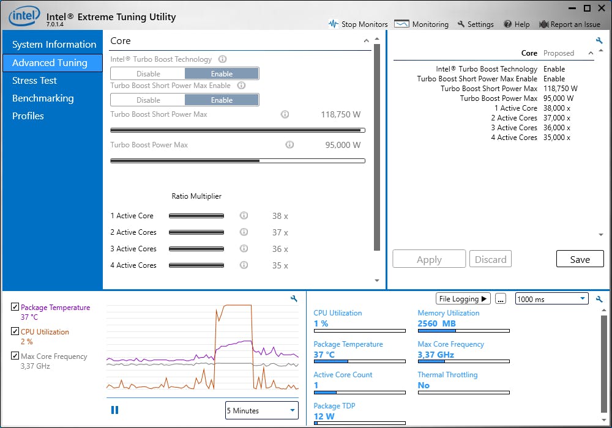Go to Benchmarking section
The height and width of the screenshot is (428, 612).
[43, 98]
